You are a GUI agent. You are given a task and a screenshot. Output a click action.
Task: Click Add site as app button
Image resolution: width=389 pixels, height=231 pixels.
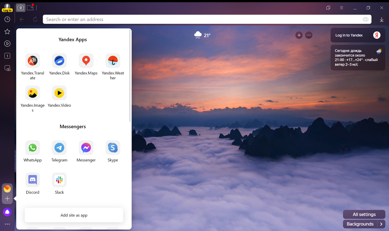click(x=74, y=215)
